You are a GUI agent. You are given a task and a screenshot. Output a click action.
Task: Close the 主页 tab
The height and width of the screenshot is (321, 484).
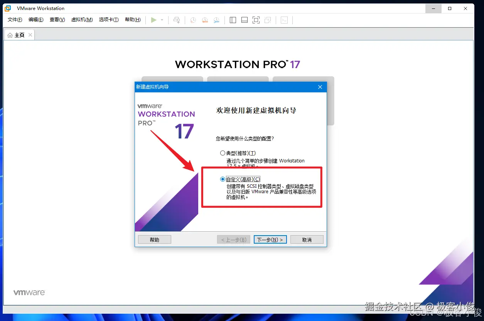click(x=30, y=35)
